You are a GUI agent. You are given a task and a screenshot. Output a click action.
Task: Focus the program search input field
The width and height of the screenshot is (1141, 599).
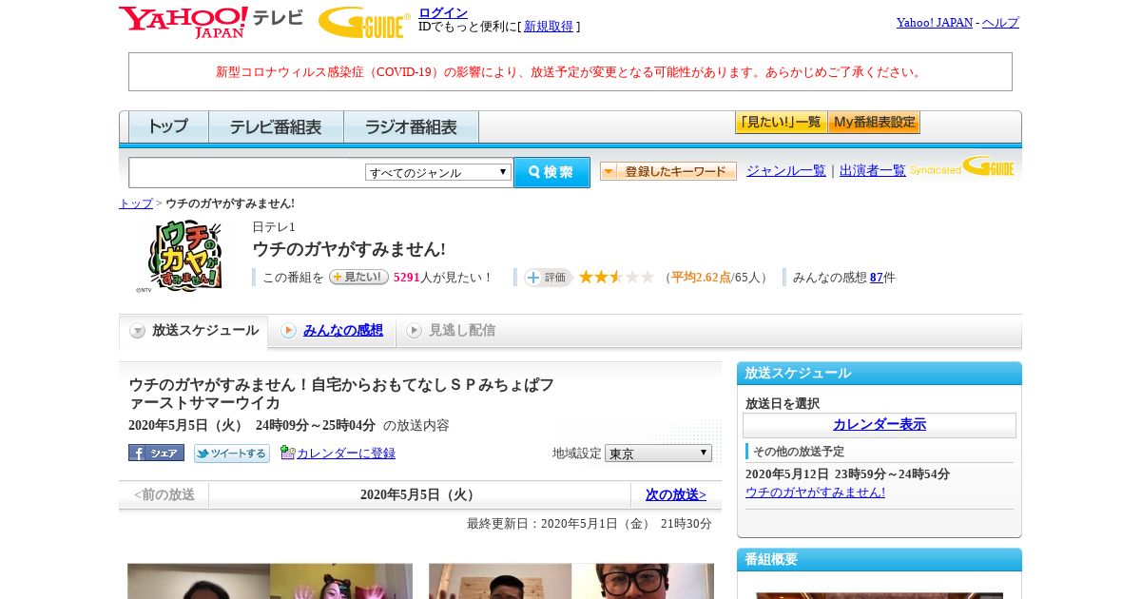pos(247,172)
